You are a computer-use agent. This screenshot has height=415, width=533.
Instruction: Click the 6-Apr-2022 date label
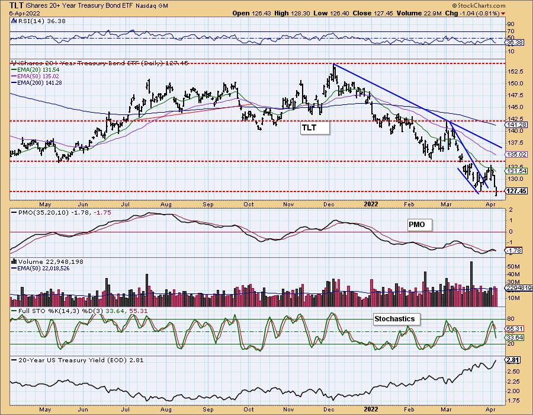coord(24,14)
